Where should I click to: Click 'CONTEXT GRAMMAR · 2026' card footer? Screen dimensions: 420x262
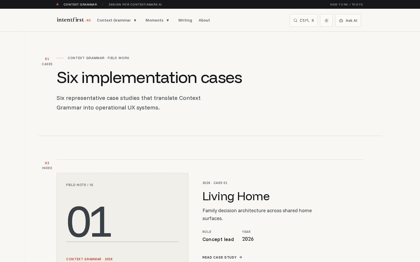coord(89,259)
